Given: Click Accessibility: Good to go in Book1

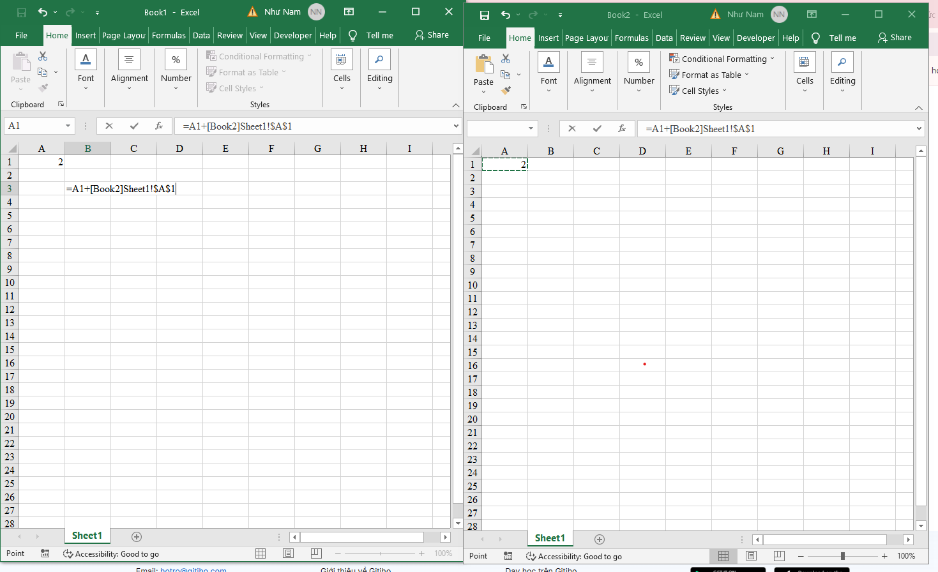Looking at the screenshot, I should pyautogui.click(x=111, y=554).
